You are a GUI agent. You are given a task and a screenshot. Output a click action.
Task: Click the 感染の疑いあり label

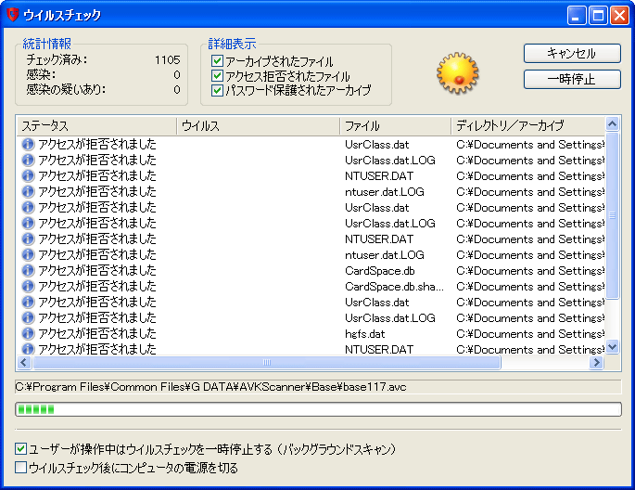click(66, 89)
